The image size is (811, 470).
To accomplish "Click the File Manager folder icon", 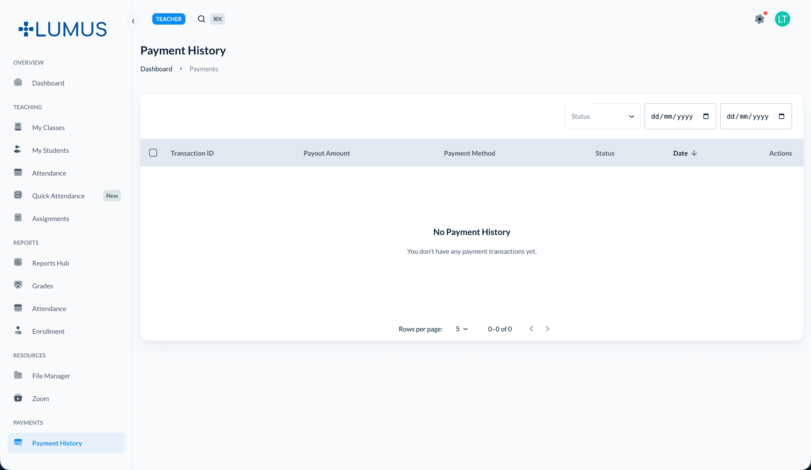I will click(18, 375).
